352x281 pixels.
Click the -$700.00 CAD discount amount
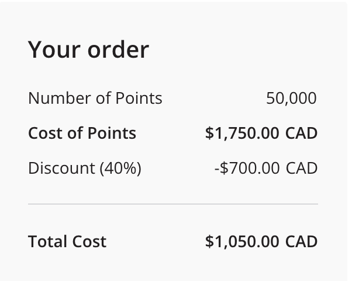point(265,168)
